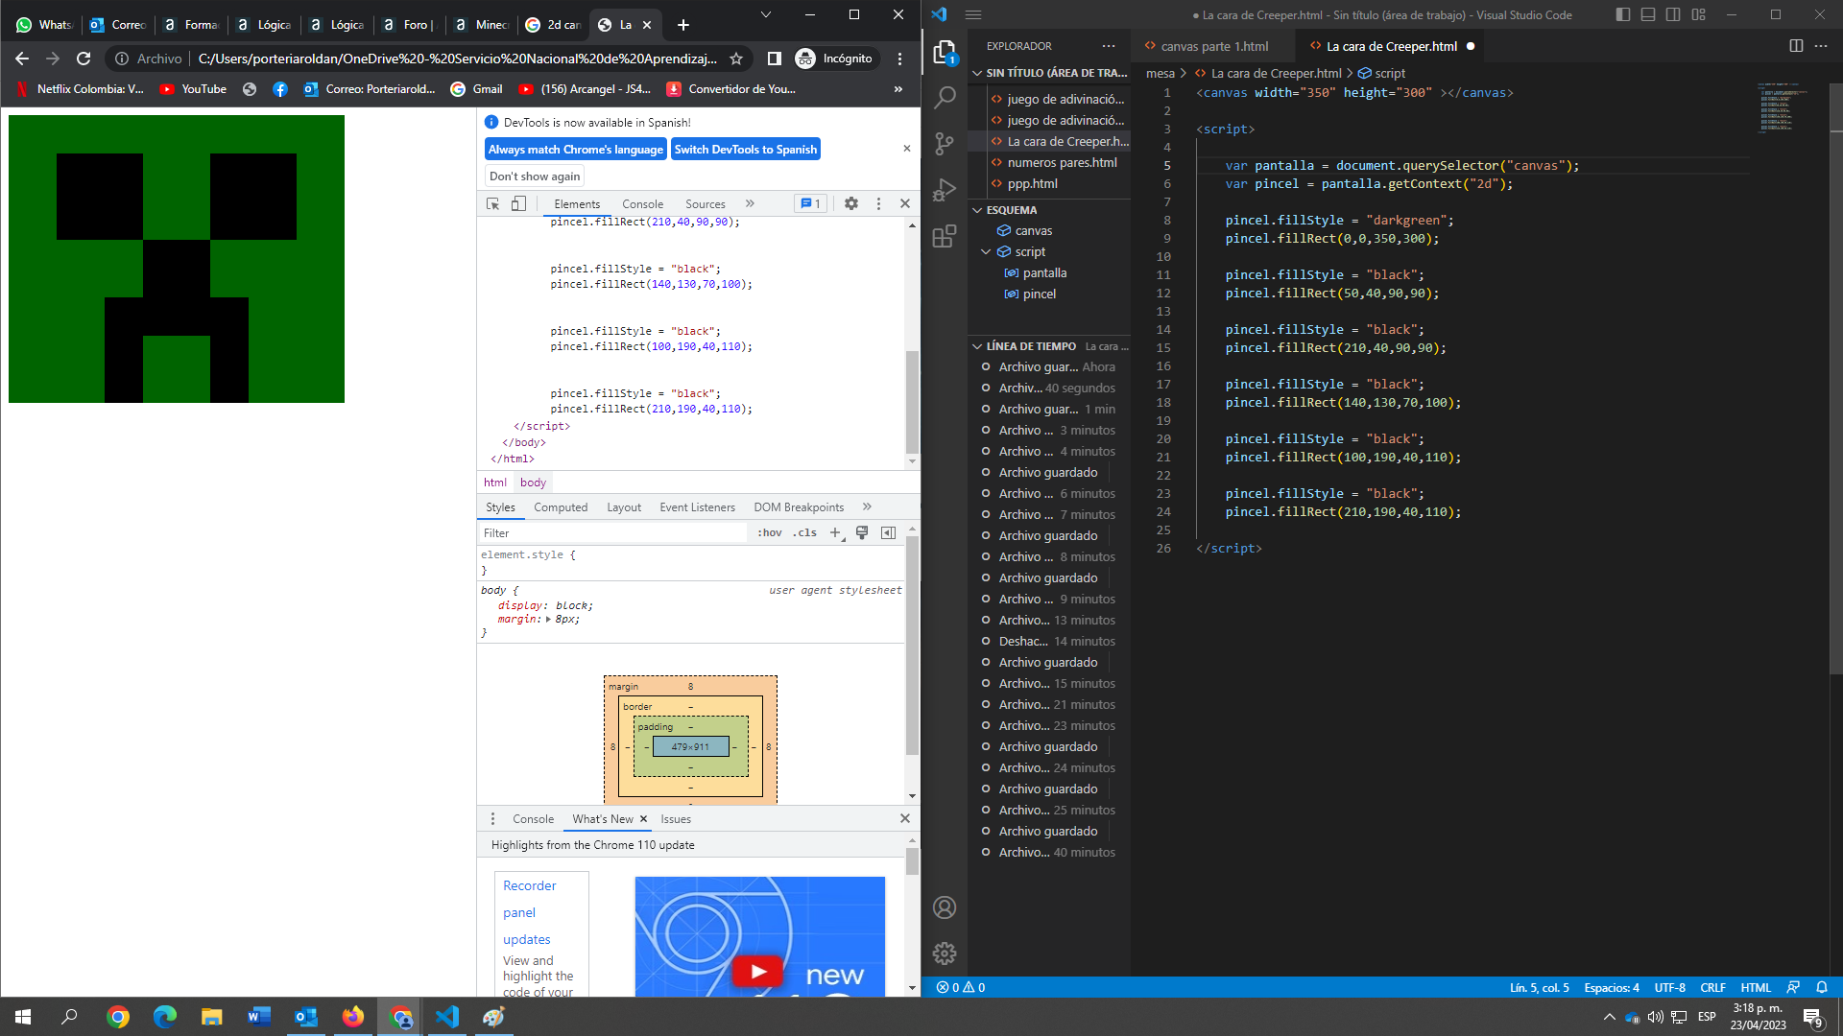Image resolution: width=1843 pixels, height=1036 pixels.
Task: Launch Firefox from the taskbar
Action: pos(353,1017)
